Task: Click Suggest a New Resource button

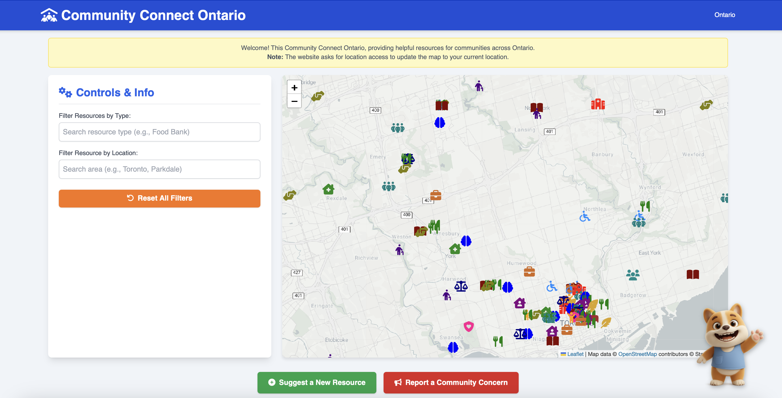Action: pos(317,382)
